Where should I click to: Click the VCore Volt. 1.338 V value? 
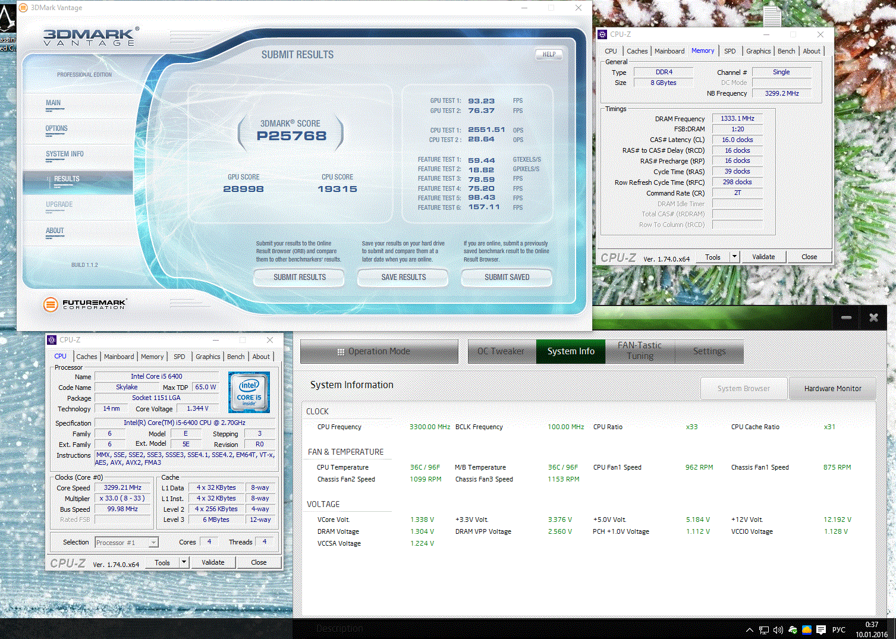[422, 520]
